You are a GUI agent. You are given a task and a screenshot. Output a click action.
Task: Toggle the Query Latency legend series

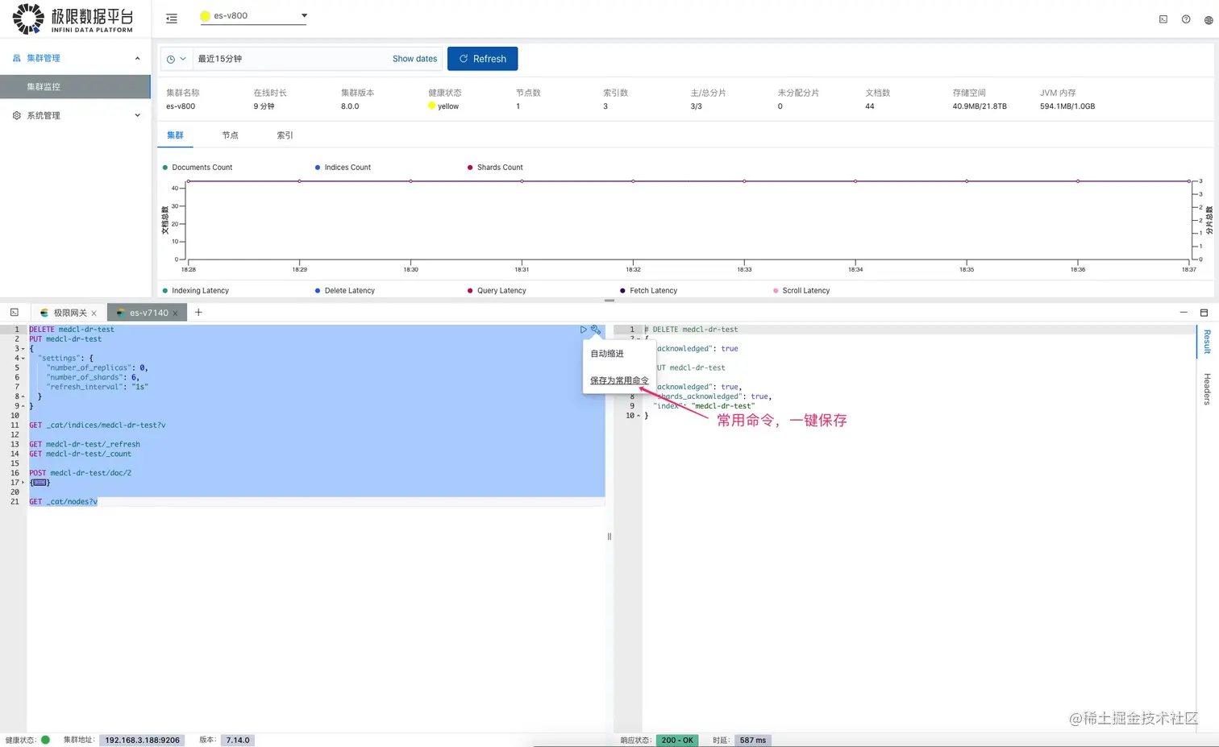click(497, 291)
